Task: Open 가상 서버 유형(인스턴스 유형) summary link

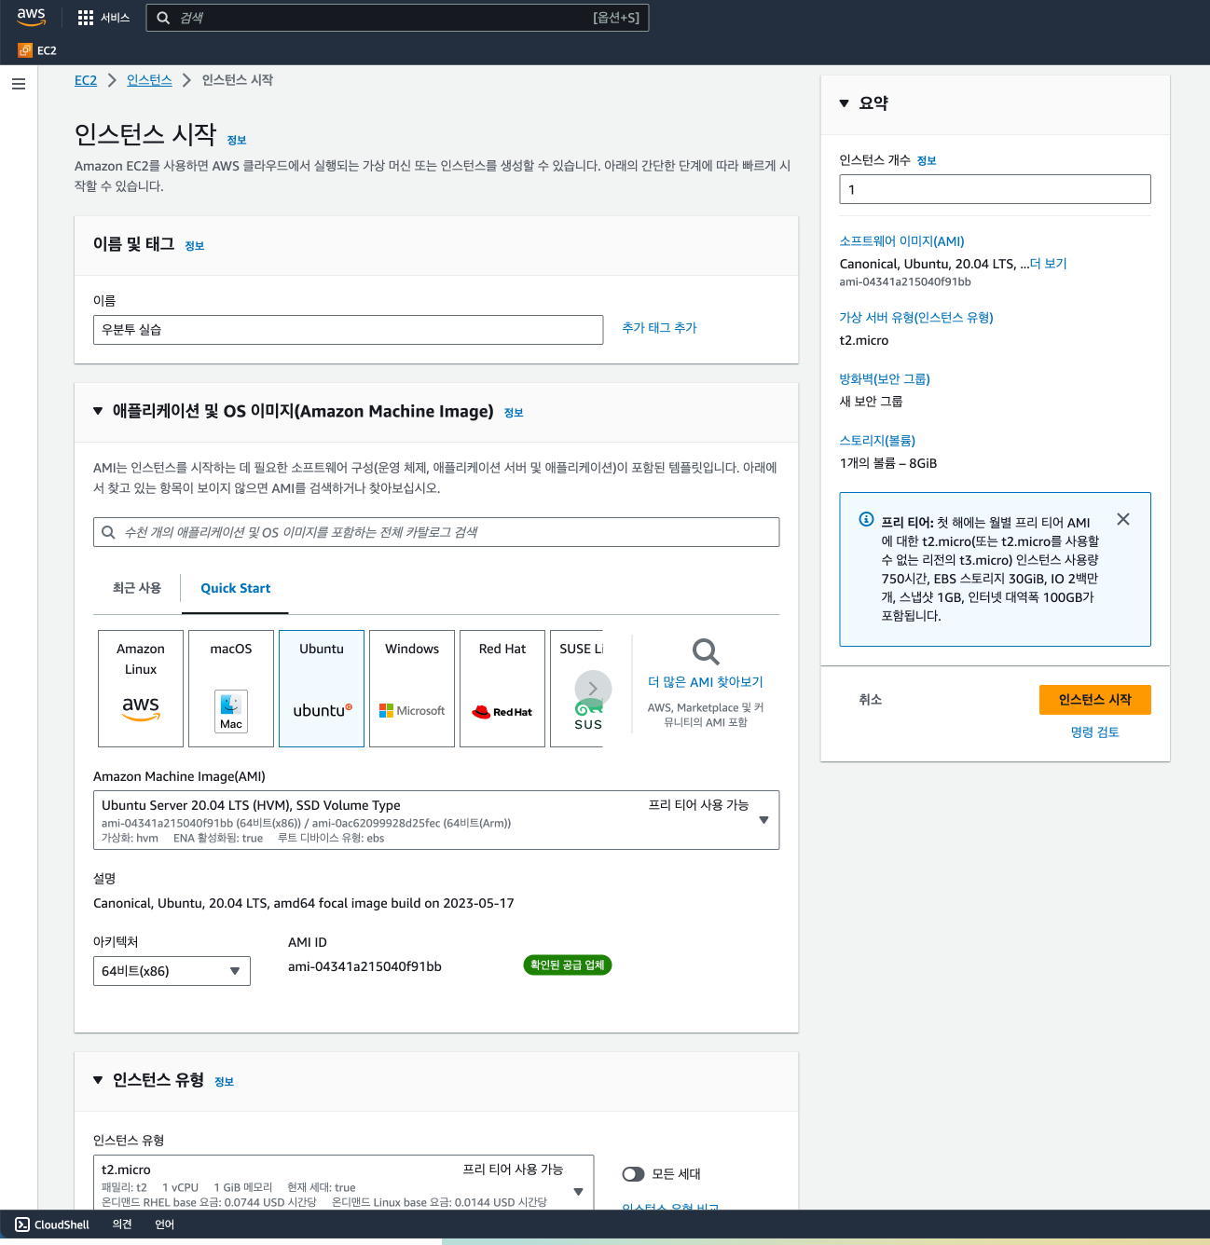Action: 916,318
